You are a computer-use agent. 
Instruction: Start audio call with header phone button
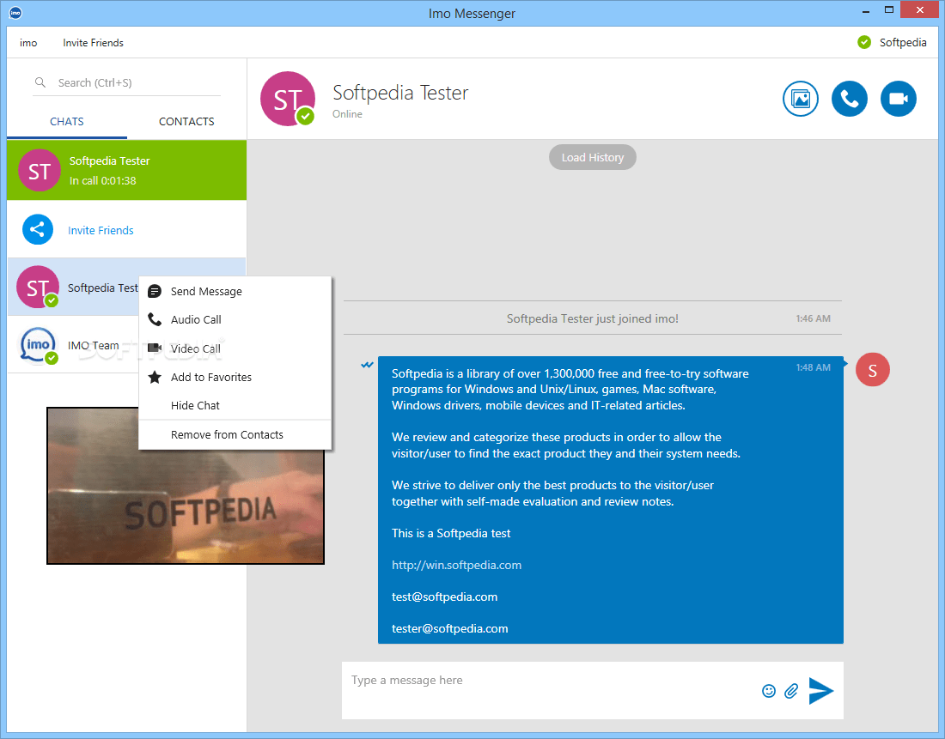(x=849, y=99)
